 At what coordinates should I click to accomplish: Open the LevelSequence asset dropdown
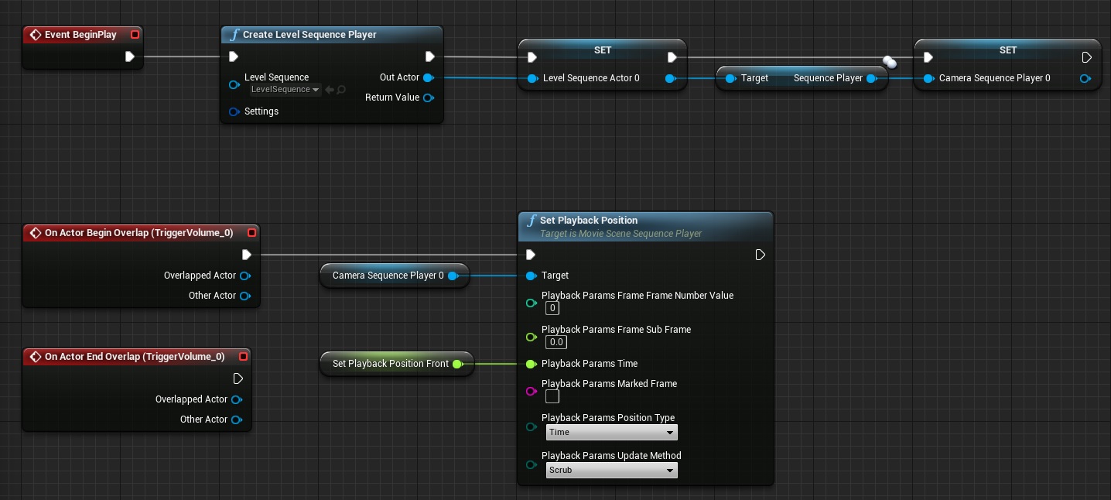click(x=285, y=90)
